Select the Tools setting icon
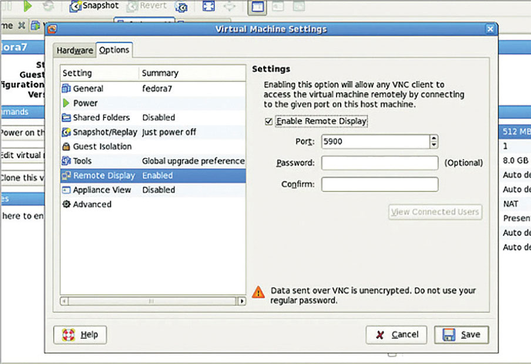Screen dimensions: 531x364 pyautogui.click(x=66, y=161)
